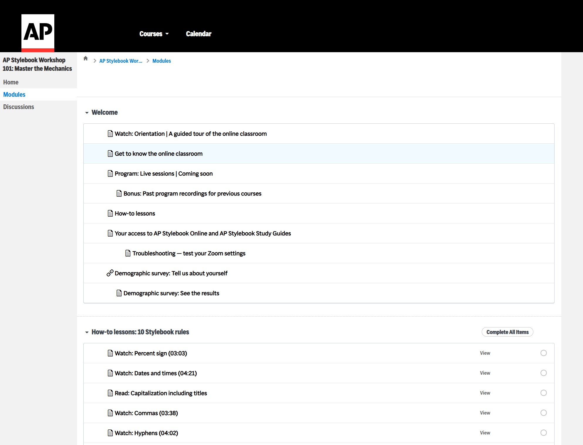Open Get to know the online classroom
The image size is (583, 445).
(x=159, y=154)
